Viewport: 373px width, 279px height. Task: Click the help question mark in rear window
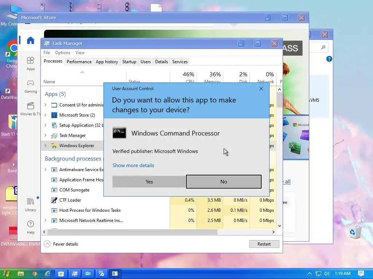click(x=329, y=59)
